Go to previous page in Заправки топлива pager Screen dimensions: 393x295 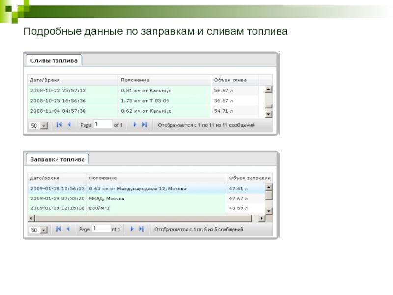click(69, 229)
